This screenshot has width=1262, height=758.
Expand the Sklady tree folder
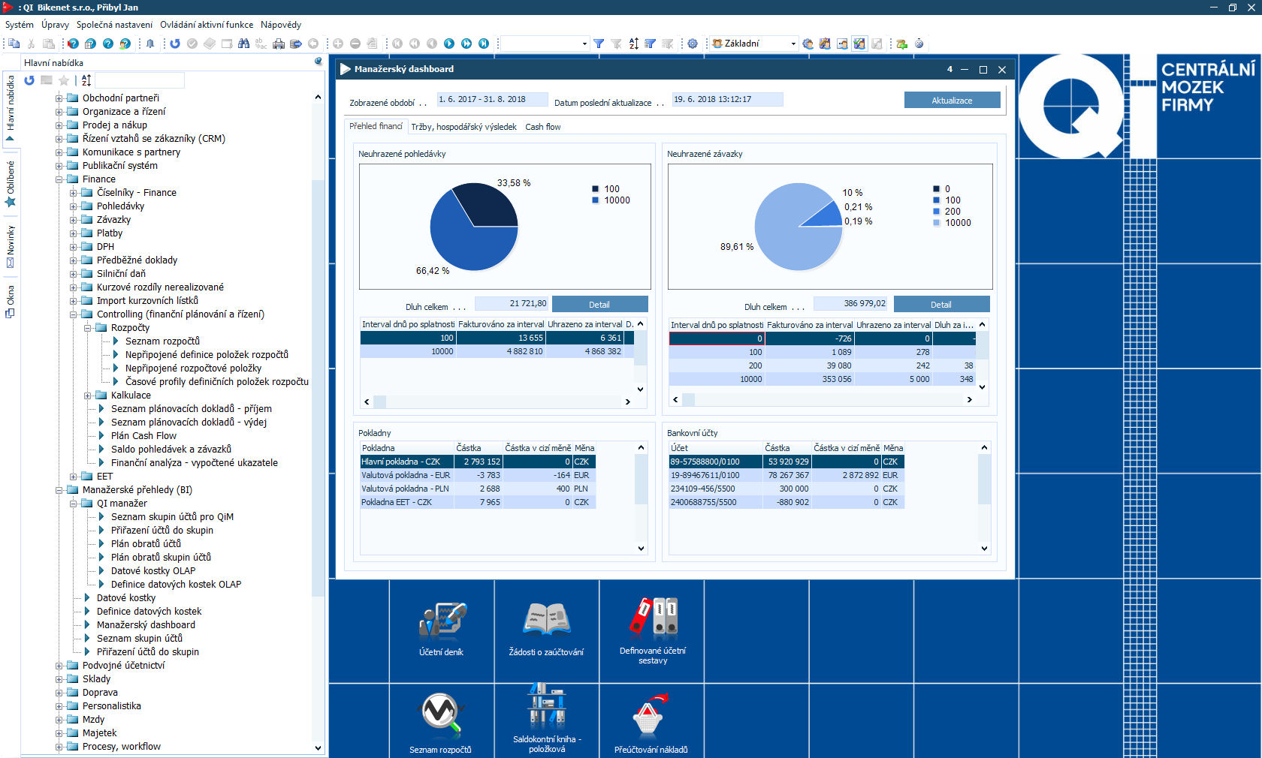(x=59, y=679)
